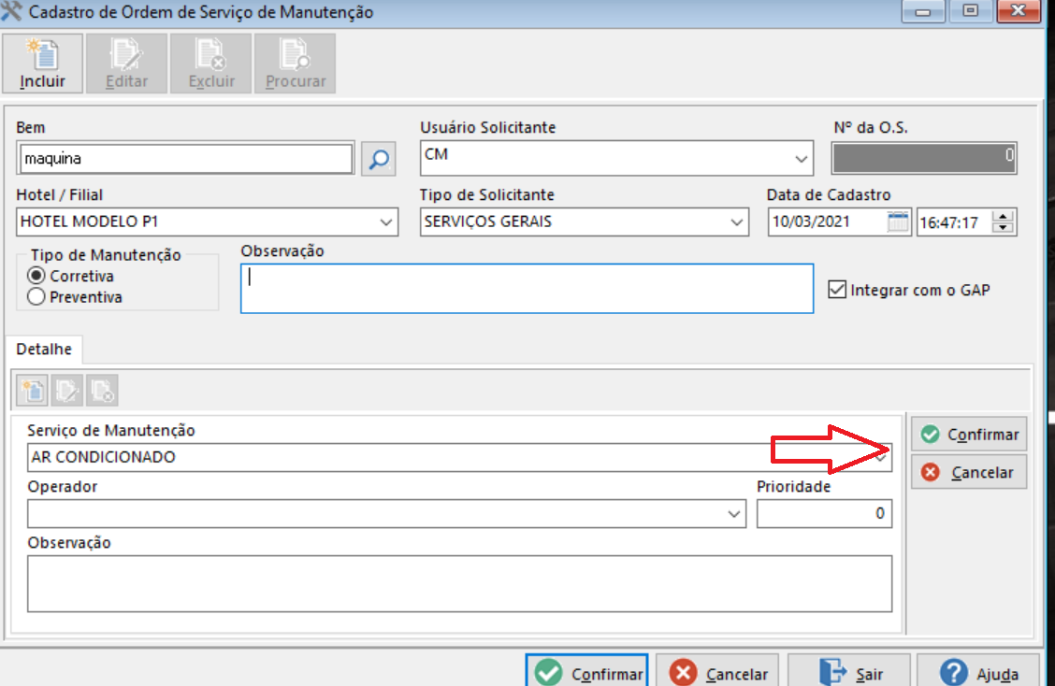Minimize the Cadastro de Ordem window
This screenshot has width=1055, height=686.
click(923, 11)
